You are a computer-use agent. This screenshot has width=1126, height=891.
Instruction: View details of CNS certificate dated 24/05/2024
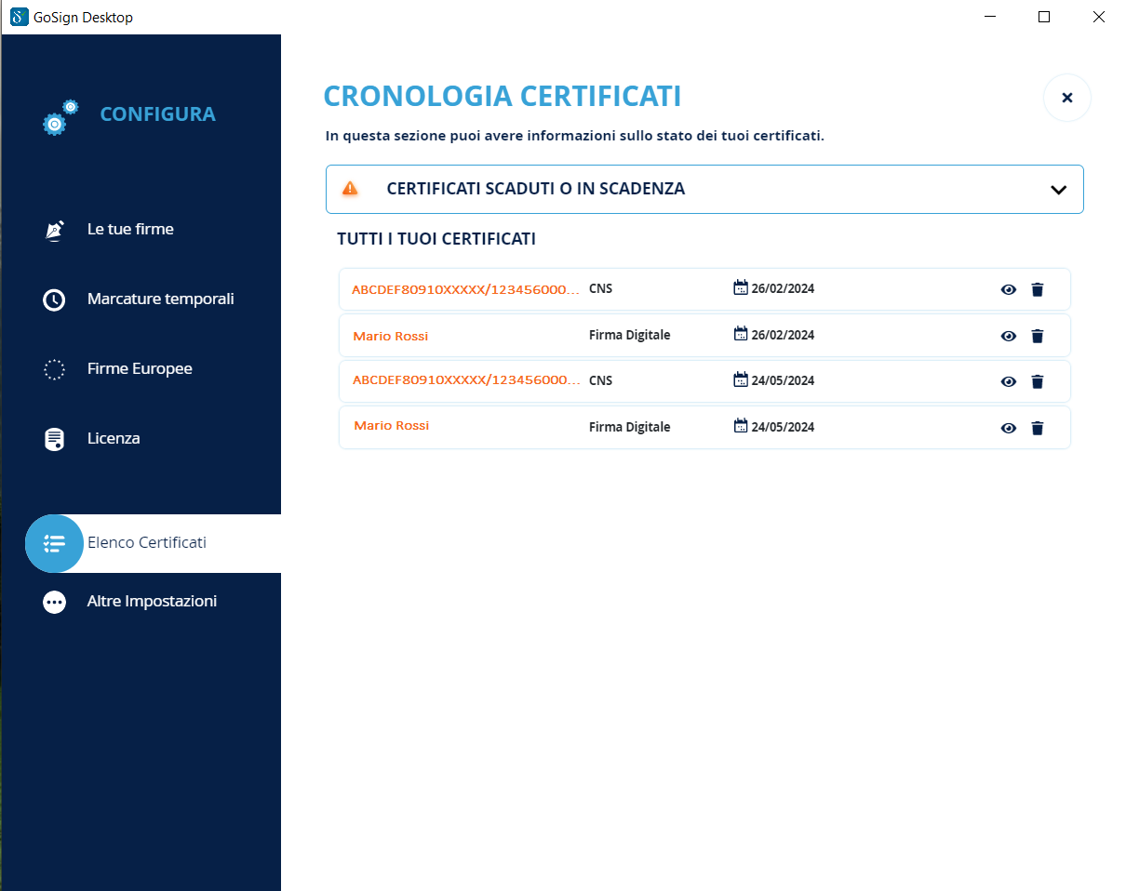[1009, 381]
